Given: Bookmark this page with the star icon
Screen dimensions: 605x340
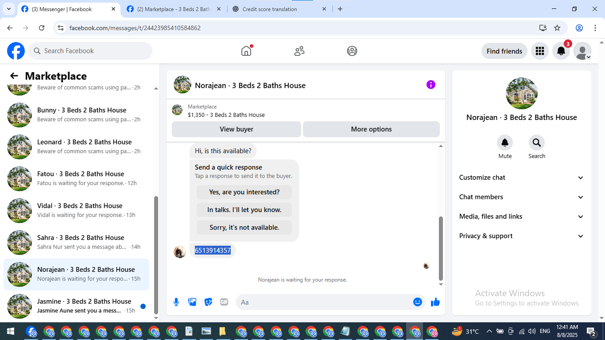Looking at the screenshot, I should (x=557, y=28).
